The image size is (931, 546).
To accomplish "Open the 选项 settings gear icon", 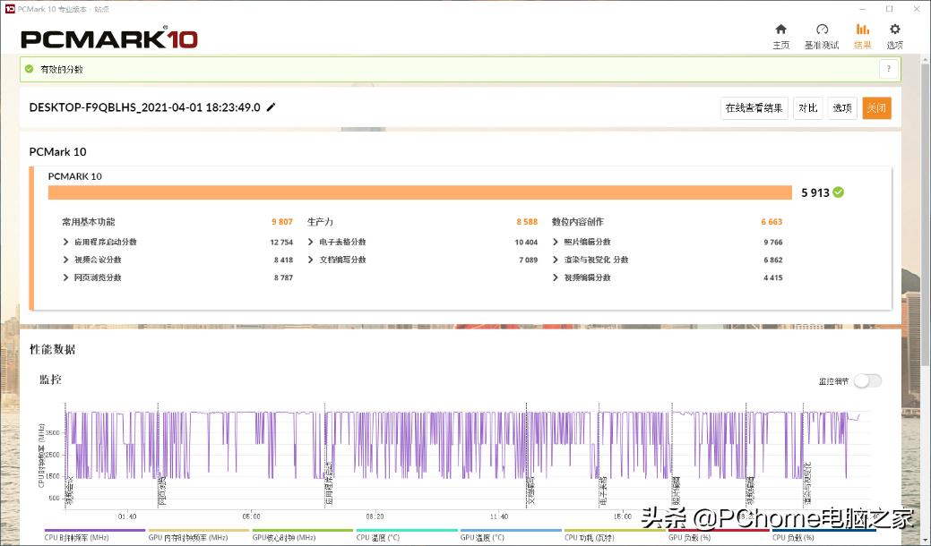I will click(894, 33).
